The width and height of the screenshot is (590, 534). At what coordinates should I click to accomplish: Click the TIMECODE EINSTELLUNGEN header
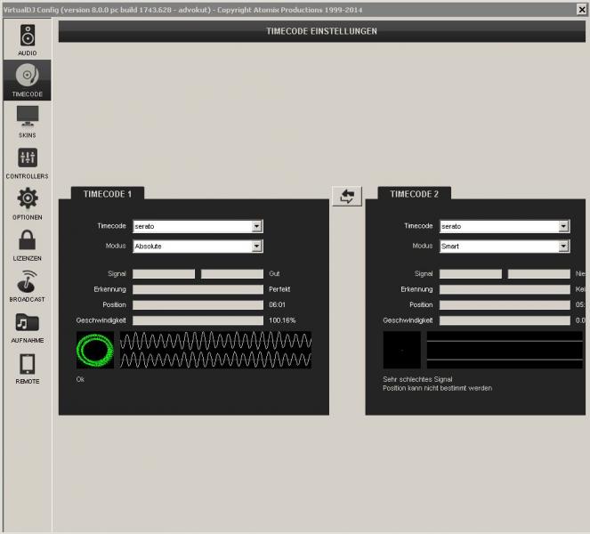pyautogui.click(x=322, y=31)
